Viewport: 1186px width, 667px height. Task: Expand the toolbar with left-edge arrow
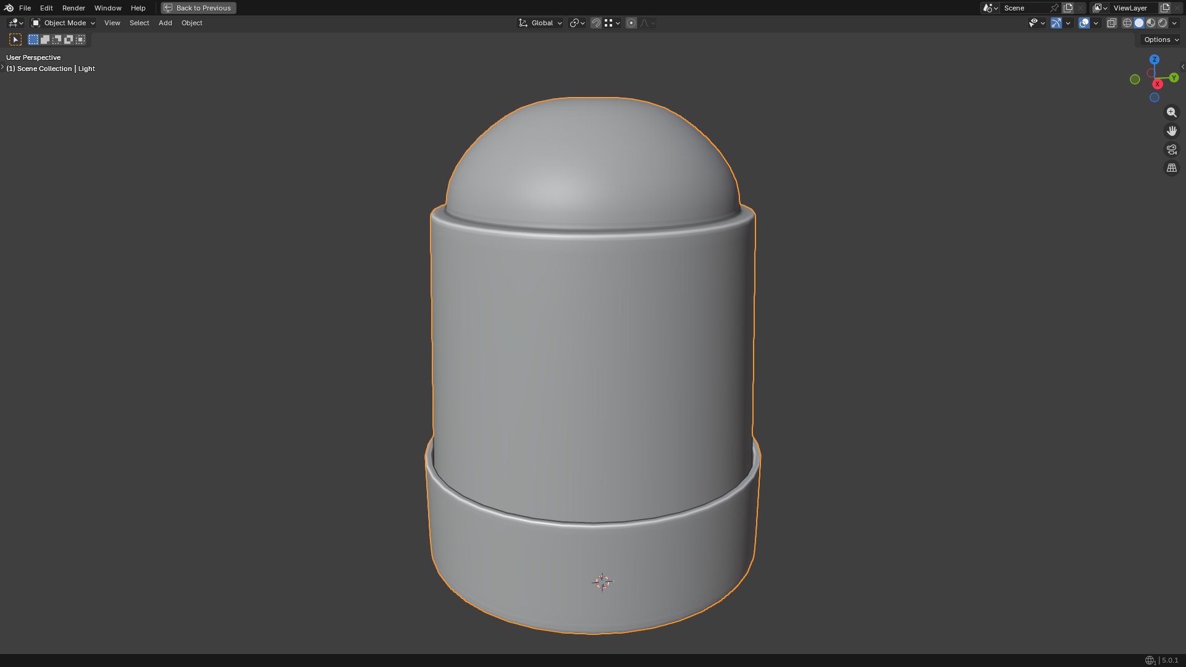[2, 67]
